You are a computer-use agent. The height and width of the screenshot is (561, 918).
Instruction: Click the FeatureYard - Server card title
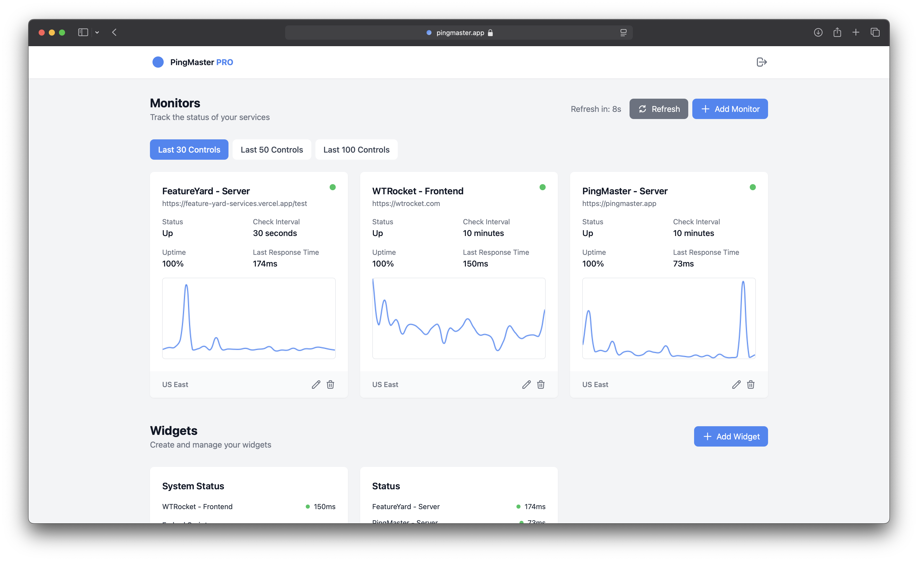[x=206, y=191]
